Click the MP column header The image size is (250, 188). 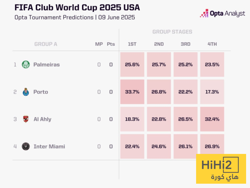tap(99, 44)
